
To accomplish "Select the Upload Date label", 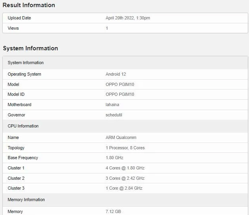I will coord(19,18).
